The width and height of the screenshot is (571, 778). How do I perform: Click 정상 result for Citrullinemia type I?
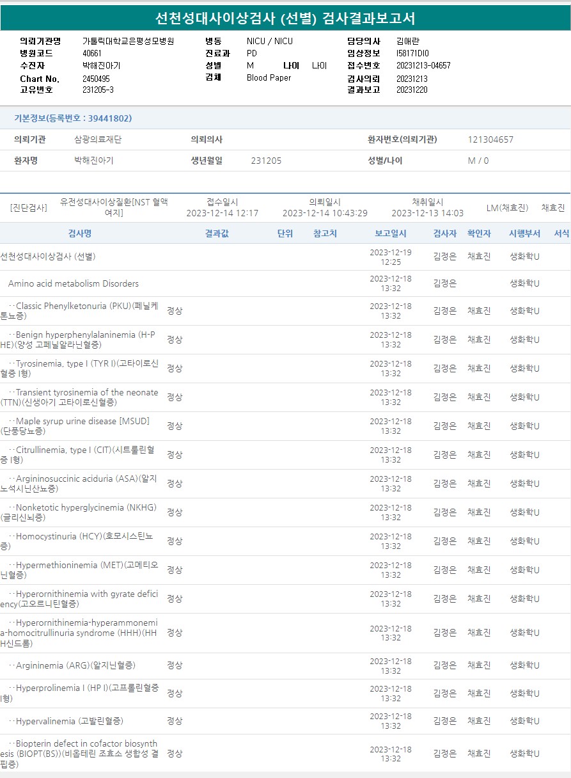pyautogui.click(x=175, y=455)
